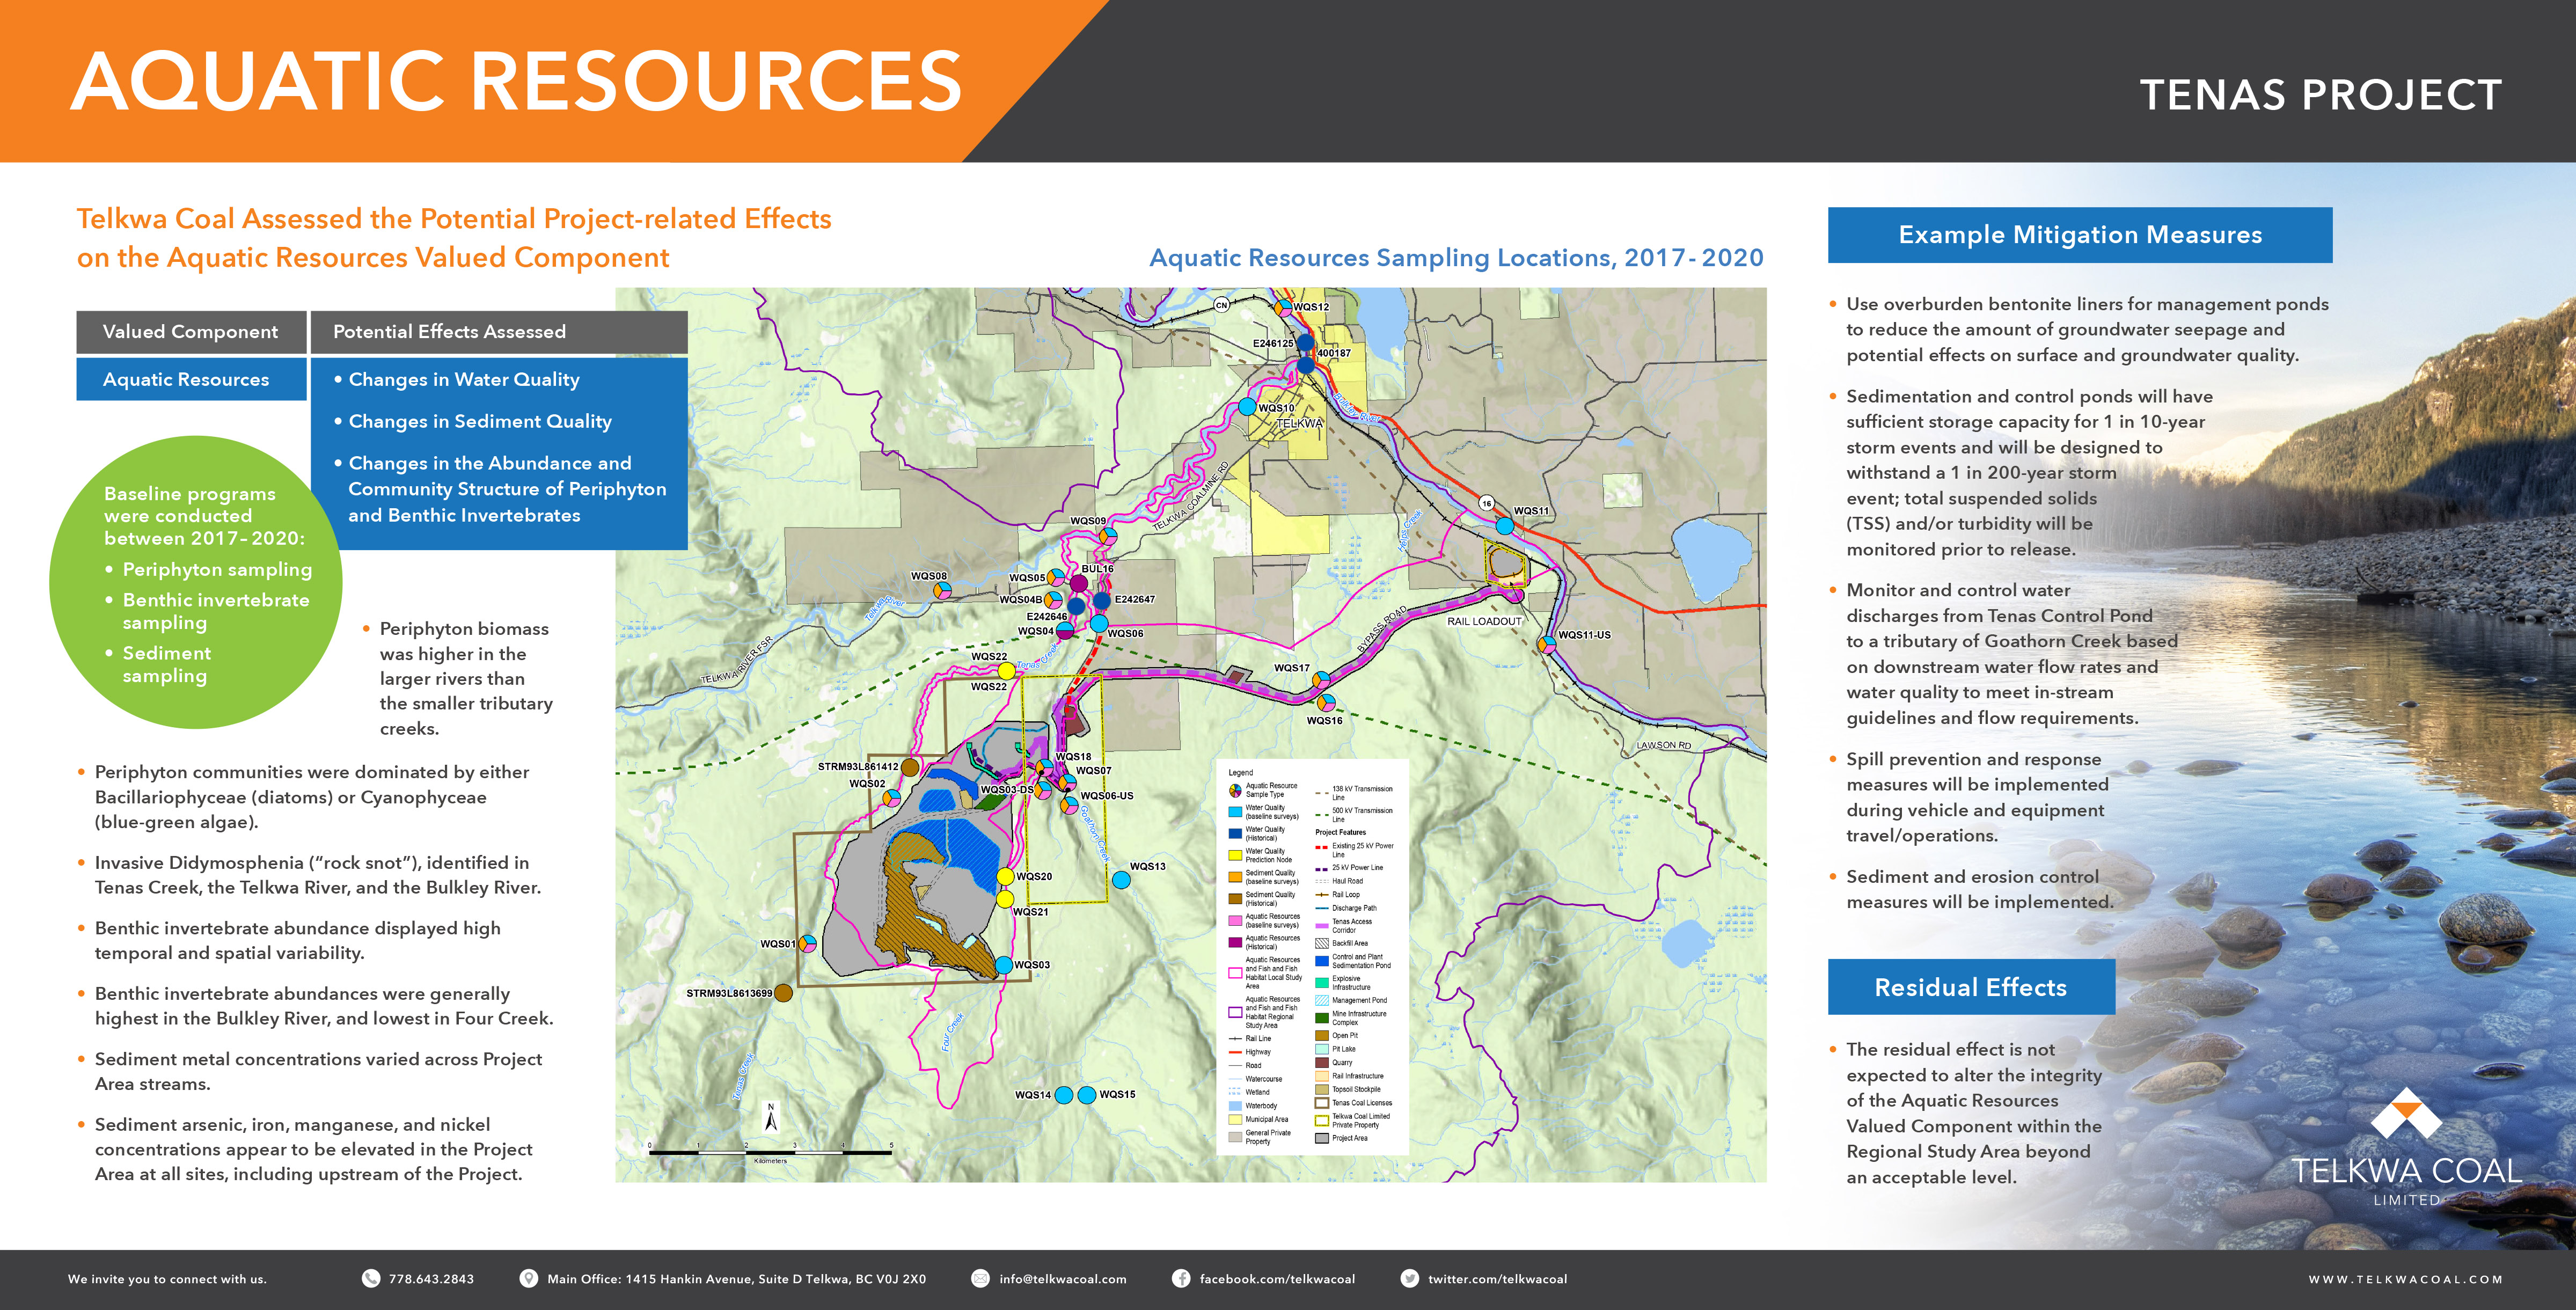Select the WQS01 pie marker
Image resolution: width=2576 pixels, height=1310 pixels.
point(808,943)
